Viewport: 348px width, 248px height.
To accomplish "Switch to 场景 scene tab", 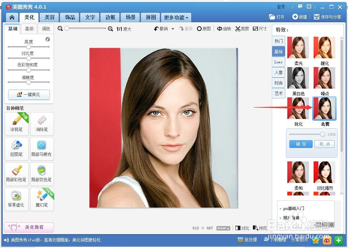I will pos(130,17).
